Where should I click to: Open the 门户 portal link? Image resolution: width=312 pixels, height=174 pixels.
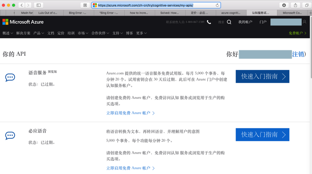pos(263,22)
